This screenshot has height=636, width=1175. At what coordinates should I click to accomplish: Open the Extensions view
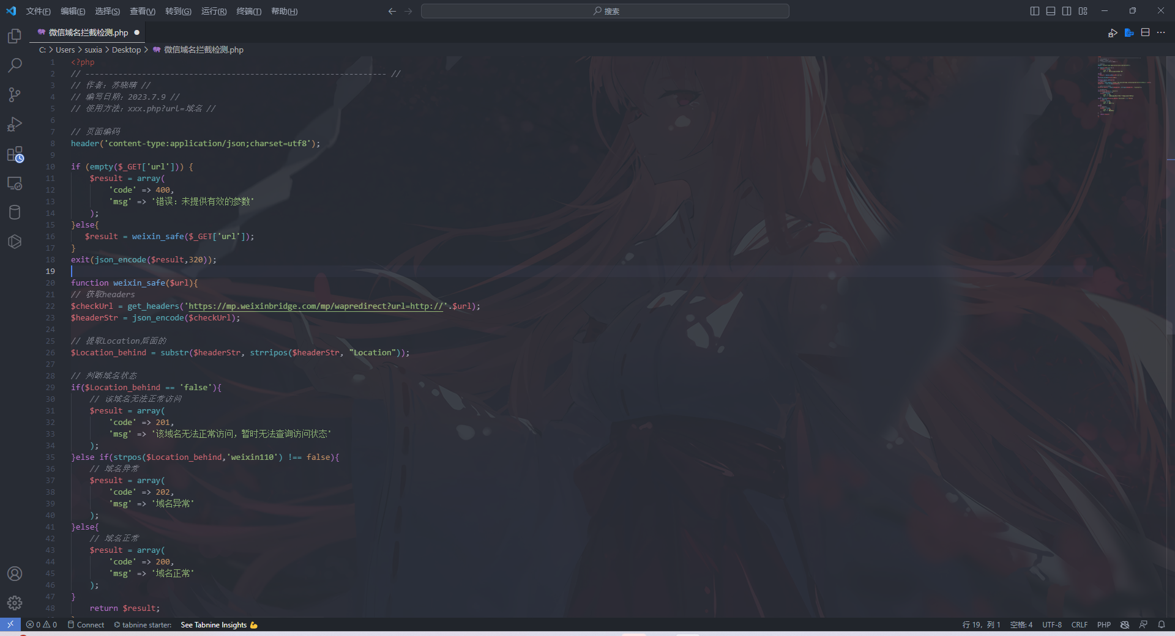pyautogui.click(x=15, y=154)
